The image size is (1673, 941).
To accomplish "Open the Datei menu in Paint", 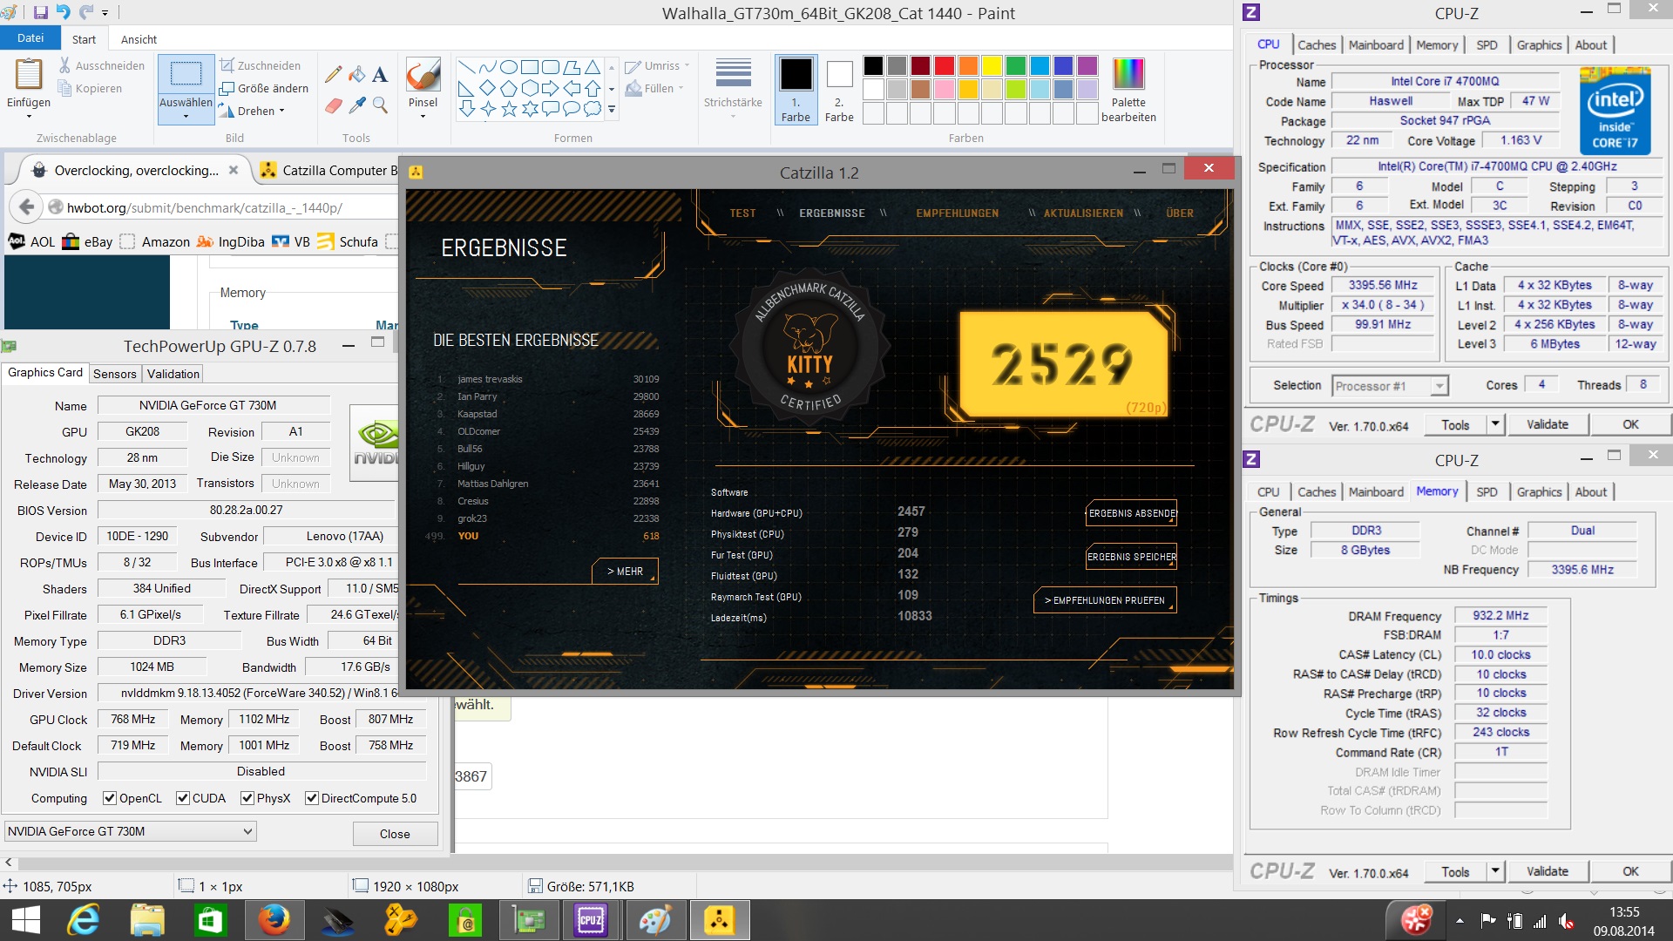I will pyautogui.click(x=30, y=38).
